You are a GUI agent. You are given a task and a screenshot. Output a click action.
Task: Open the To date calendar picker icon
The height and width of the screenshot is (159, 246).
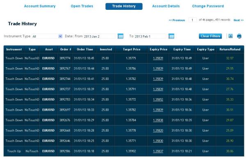(171, 36)
